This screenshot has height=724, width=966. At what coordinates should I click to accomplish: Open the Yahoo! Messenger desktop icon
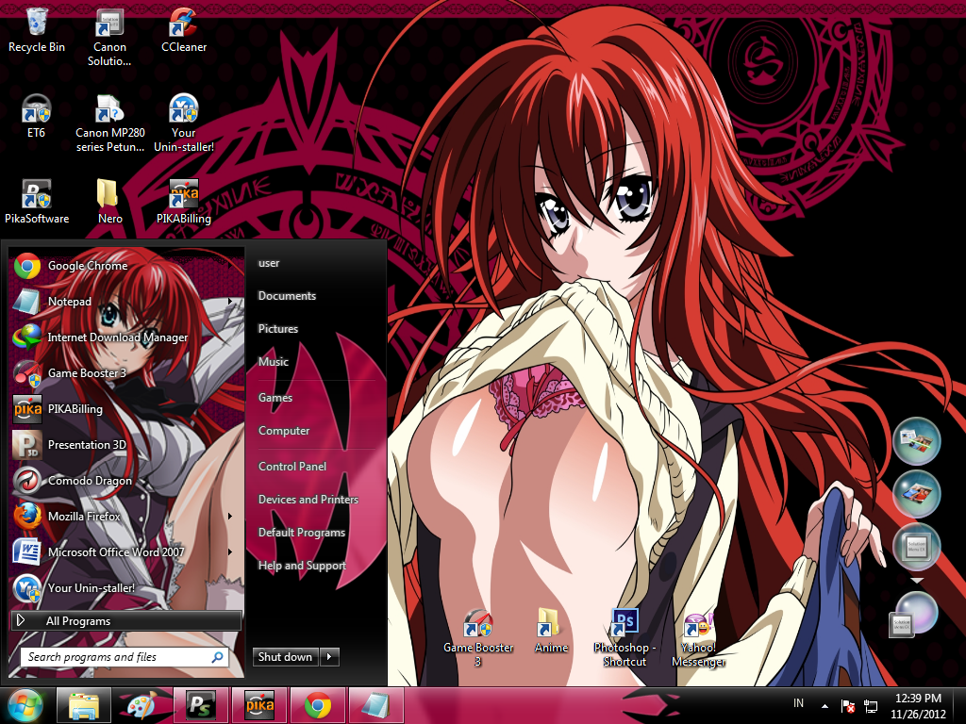(697, 624)
